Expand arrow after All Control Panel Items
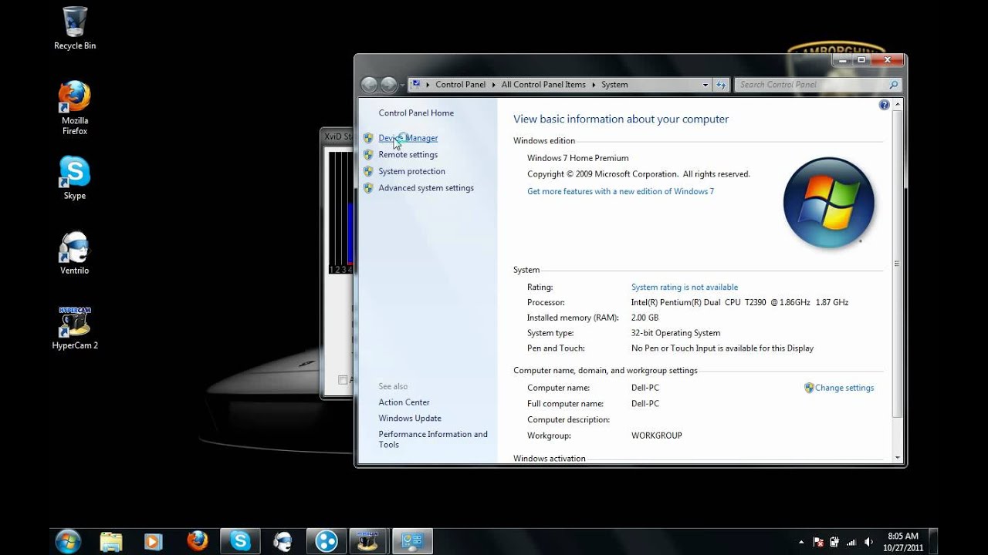988x555 pixels. point(594,85)
